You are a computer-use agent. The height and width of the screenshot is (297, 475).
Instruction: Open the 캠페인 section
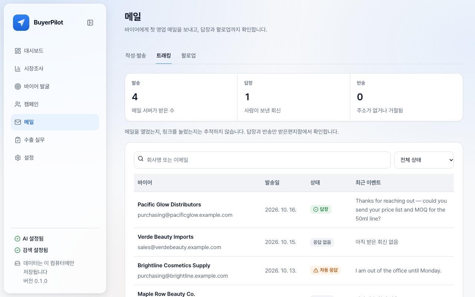[x=55, y=104]
